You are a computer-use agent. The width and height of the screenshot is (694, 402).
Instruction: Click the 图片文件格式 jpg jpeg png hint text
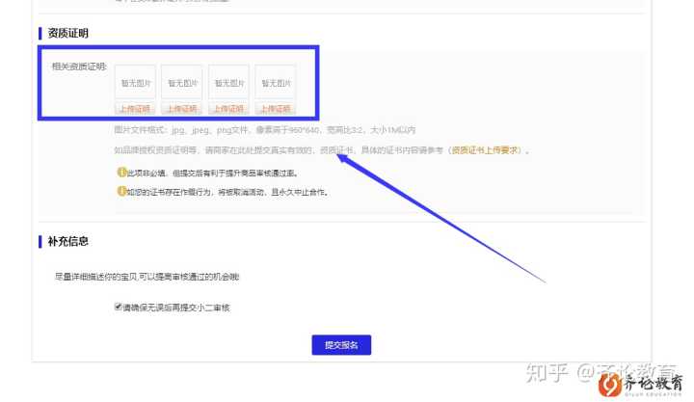pos(265,130)
